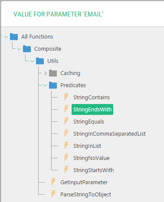Collapse the Composite folder chevron
Screen dimensions: 164x202
[x=19, y=49]
